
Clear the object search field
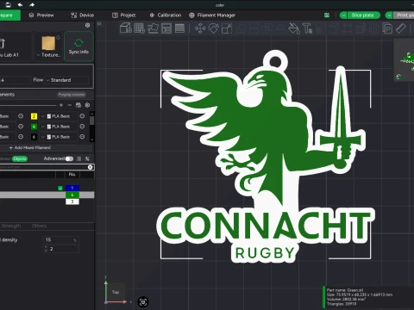pos(90,167)
